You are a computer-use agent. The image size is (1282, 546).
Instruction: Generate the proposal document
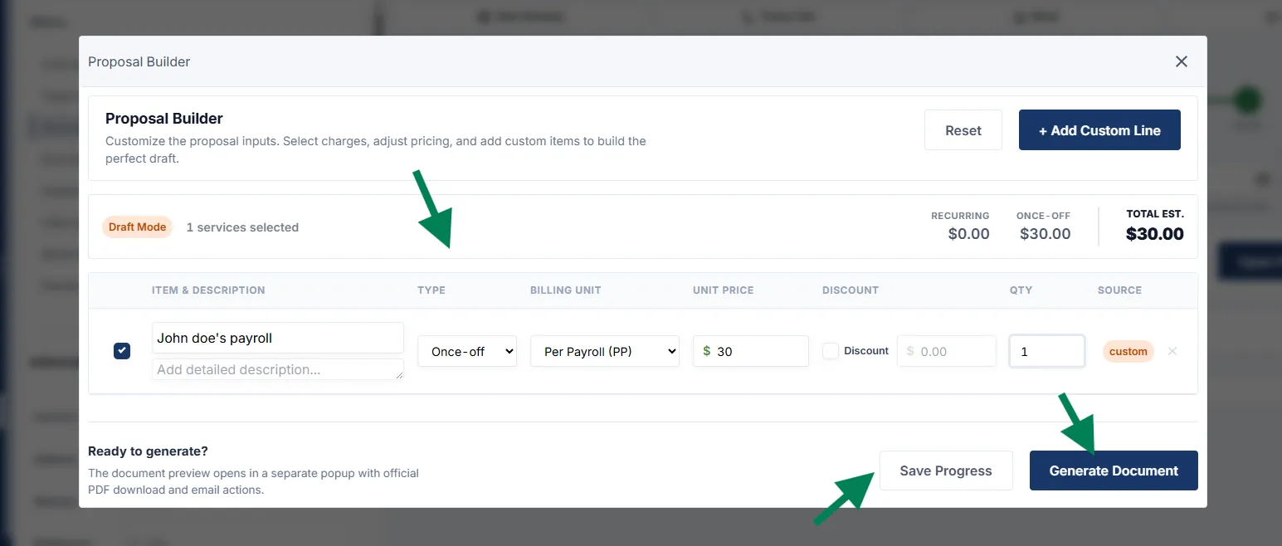1114,470
